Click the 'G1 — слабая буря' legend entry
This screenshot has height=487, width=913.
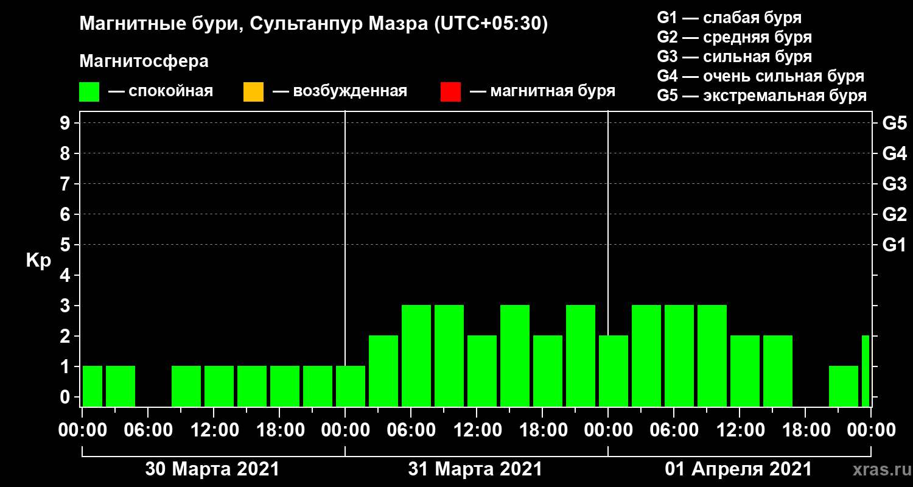click(x=730, y=17)
